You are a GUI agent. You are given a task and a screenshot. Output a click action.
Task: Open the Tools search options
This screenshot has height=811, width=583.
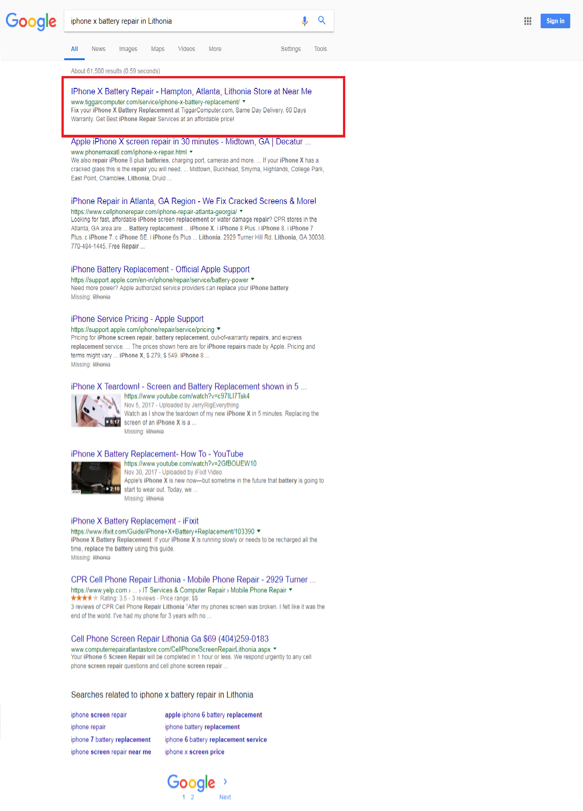(320, 49)
